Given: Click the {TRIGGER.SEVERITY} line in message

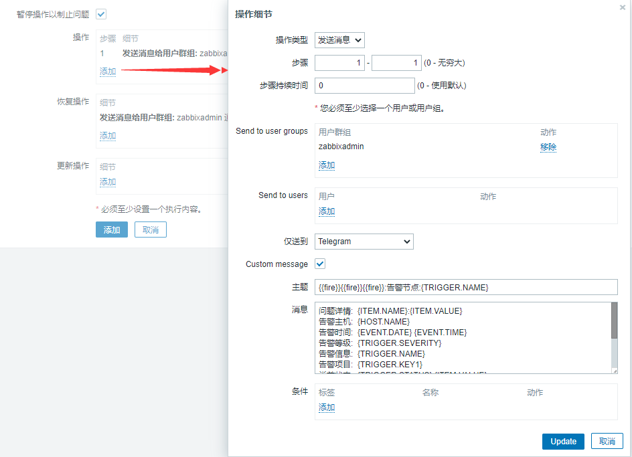Looking at the screenshot, I should (380, 343).
